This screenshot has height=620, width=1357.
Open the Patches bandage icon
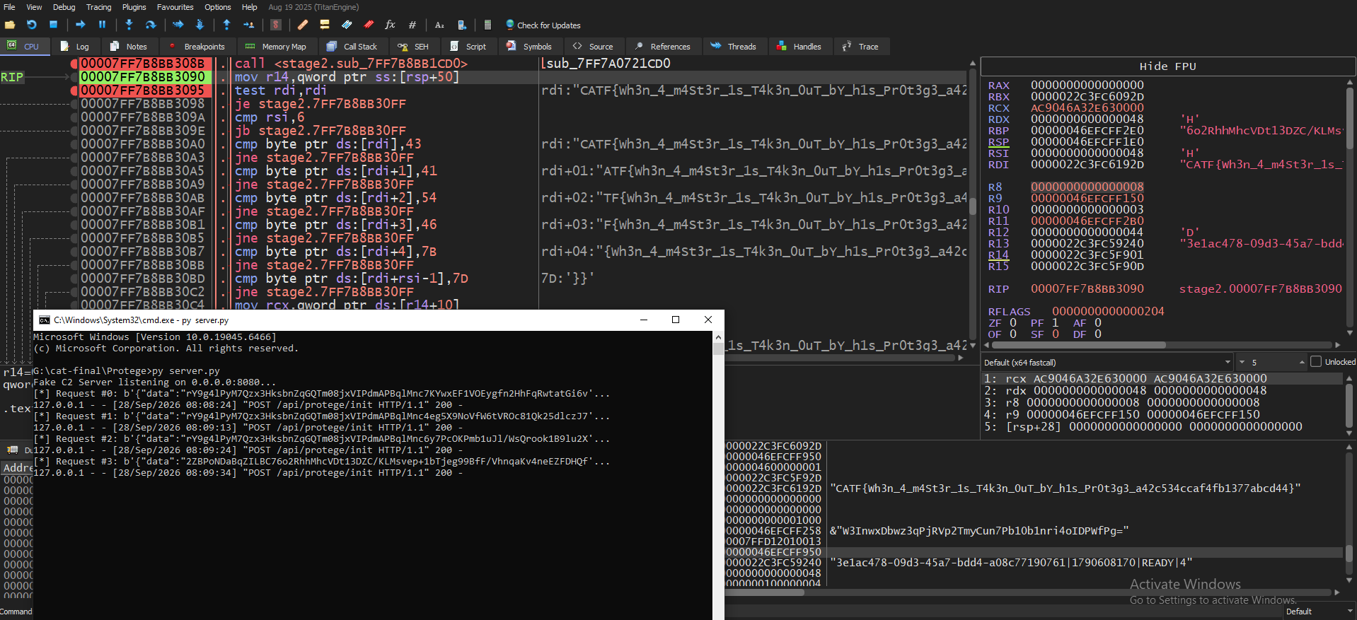pos(303,25)
